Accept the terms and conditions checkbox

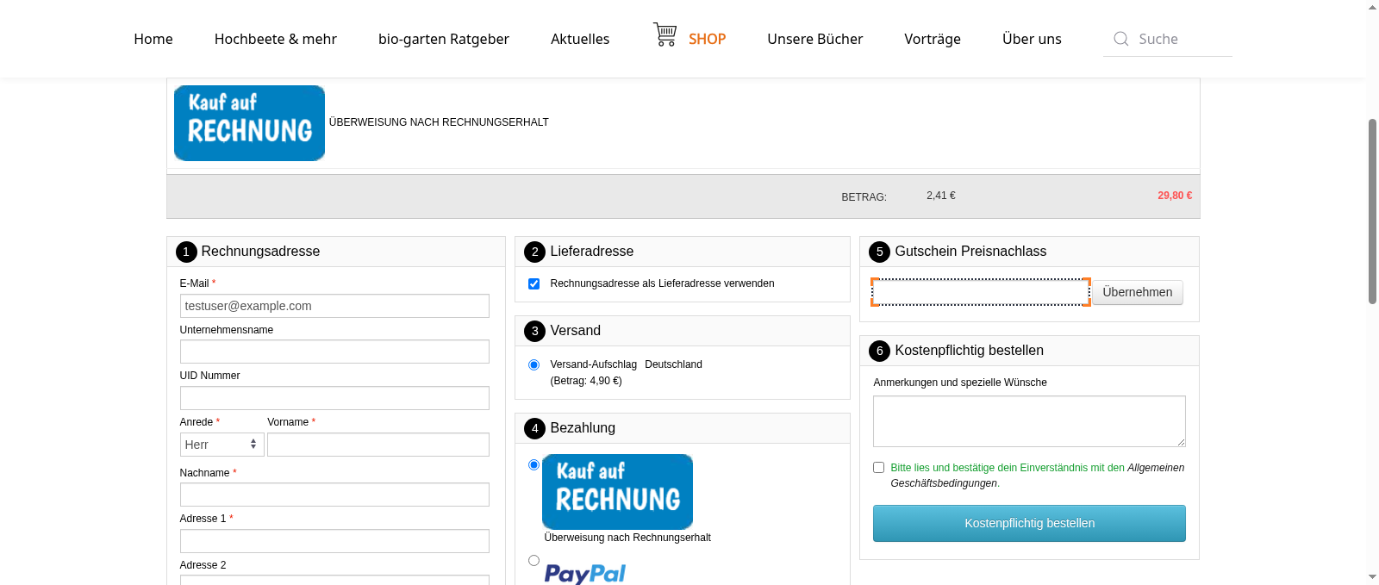[x=879, y=468]
